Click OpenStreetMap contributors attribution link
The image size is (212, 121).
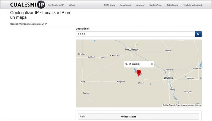[188, 105]
